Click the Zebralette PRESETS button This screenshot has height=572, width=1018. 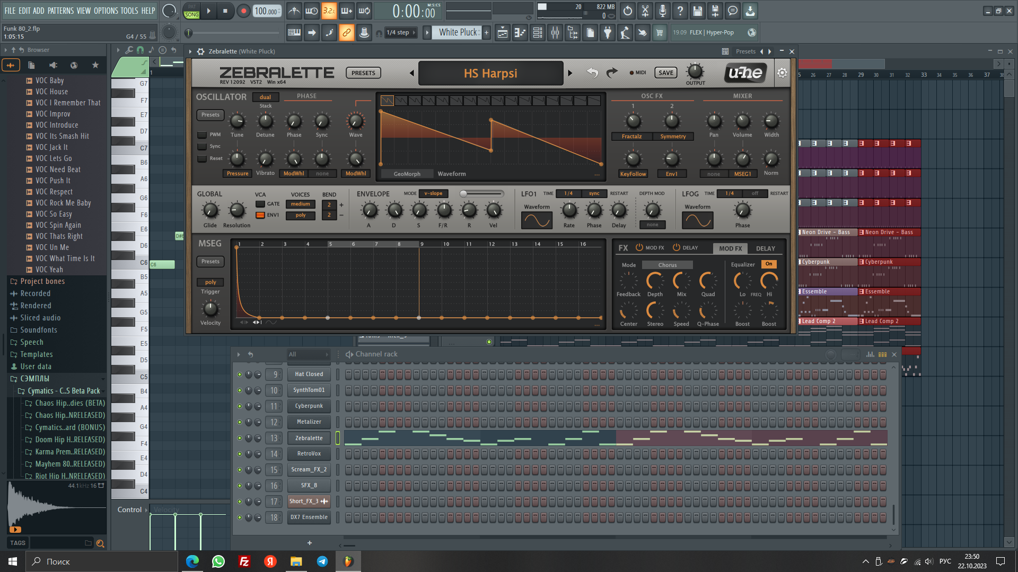click(x=363, y=73)
